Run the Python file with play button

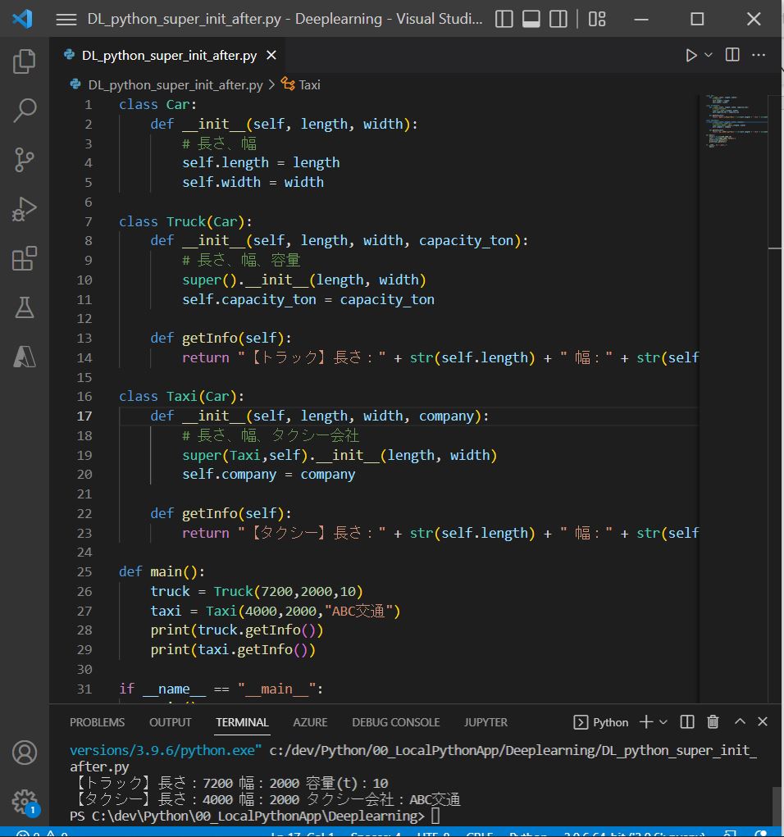[x=691, y=55]
